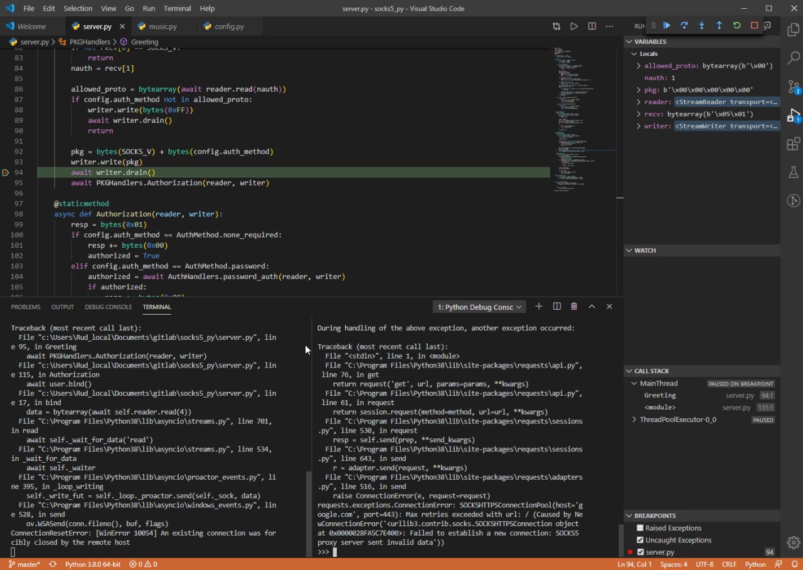Screen dimensions: 803x570
Task: Expand the writer StreamWriter variable
Action: (x=639, y=126)
